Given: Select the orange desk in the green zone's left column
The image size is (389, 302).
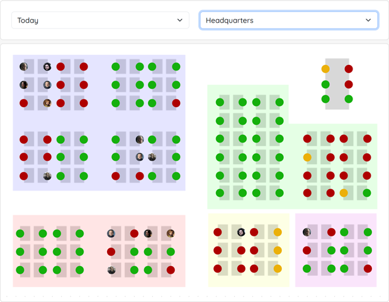Looking at the screenshot, I should tap(307, 157).
